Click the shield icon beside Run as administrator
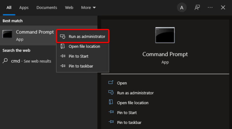 (63, 37)
